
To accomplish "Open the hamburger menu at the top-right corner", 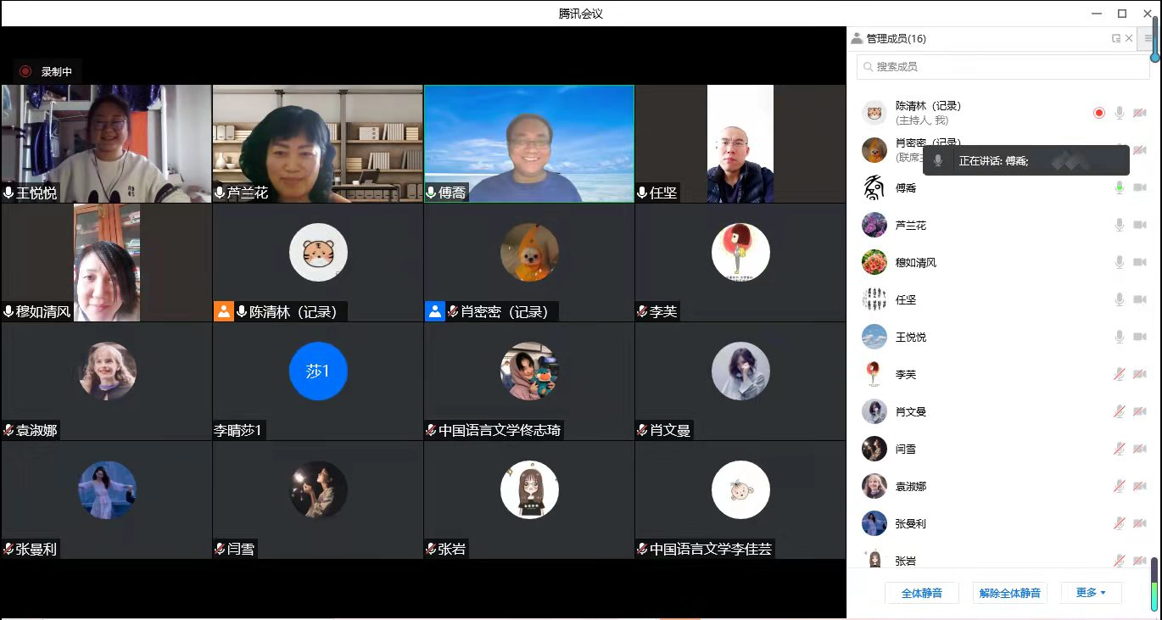I will (x=1148, y=38).
